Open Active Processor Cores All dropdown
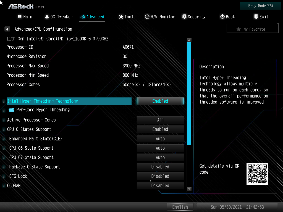Image resolution: width=283 pixels, height=212 pixels. [x=160, y=120]
